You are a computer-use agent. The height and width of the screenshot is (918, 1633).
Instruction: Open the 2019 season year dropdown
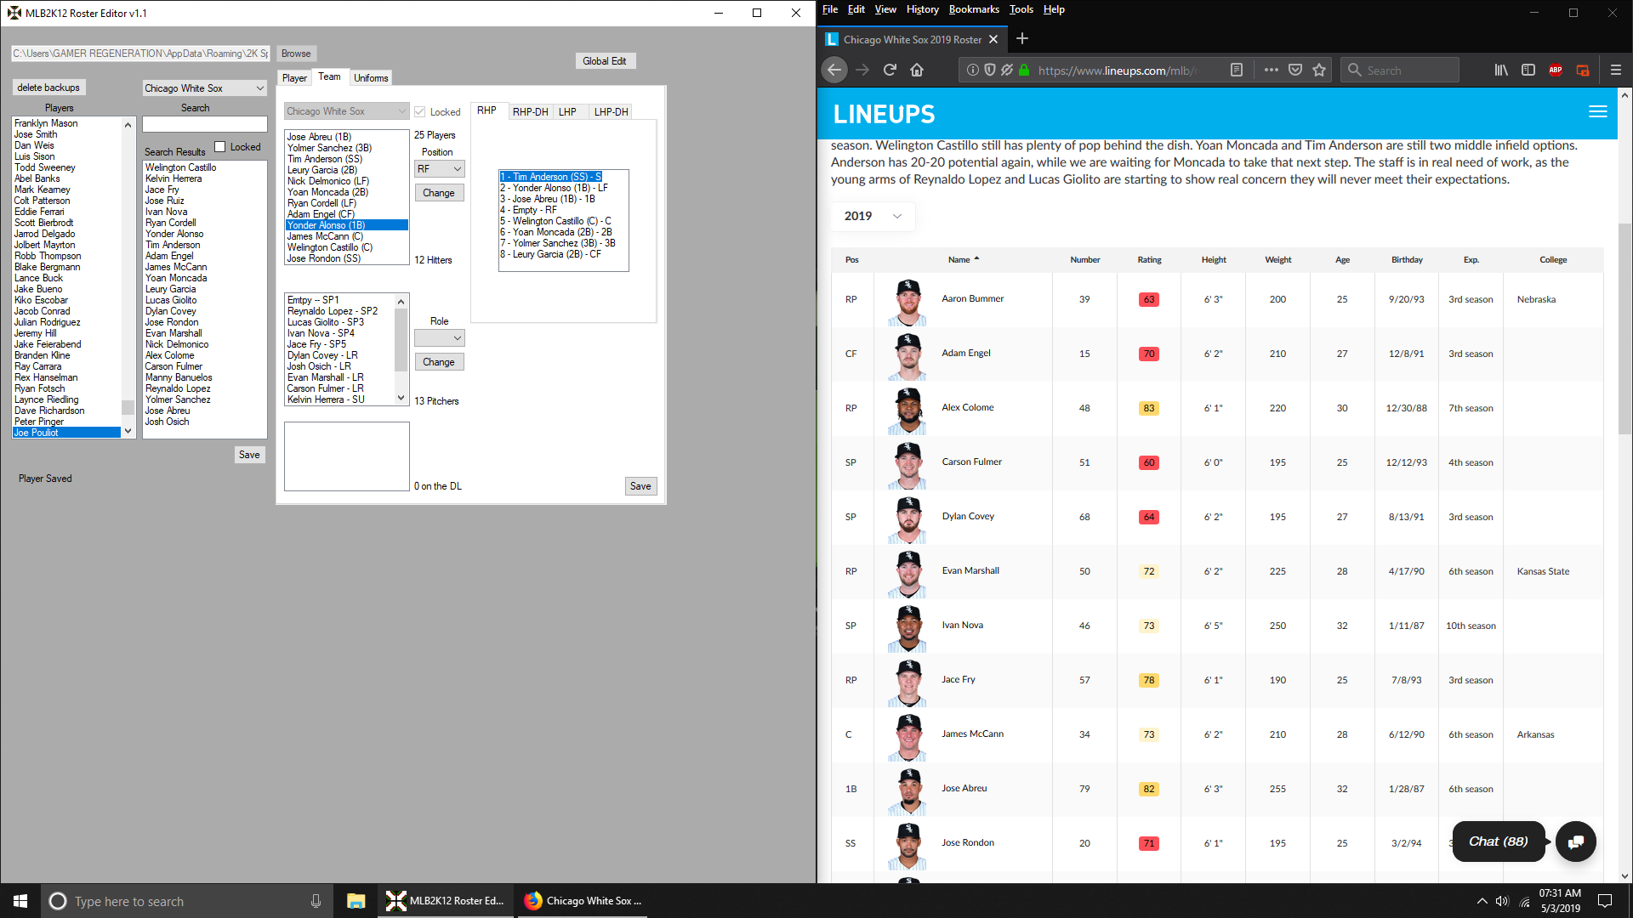(873, 216)
